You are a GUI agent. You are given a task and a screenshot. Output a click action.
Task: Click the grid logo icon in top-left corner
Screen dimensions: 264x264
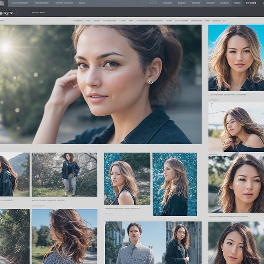click(x=2, y=3)
